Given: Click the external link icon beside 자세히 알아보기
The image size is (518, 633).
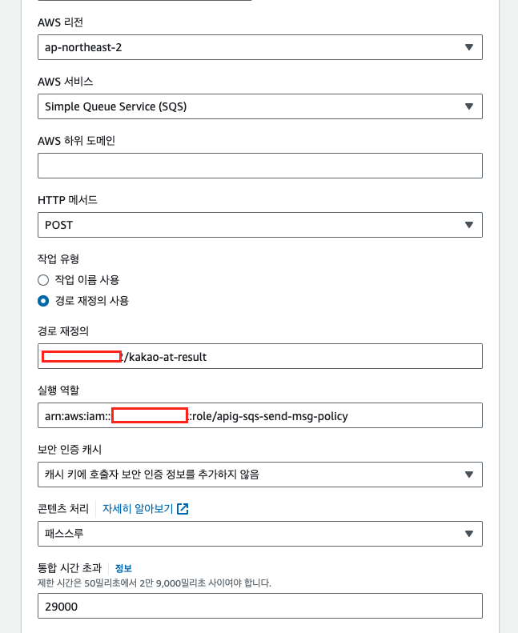Looking at the screenshot, I should tap(183, 509).
